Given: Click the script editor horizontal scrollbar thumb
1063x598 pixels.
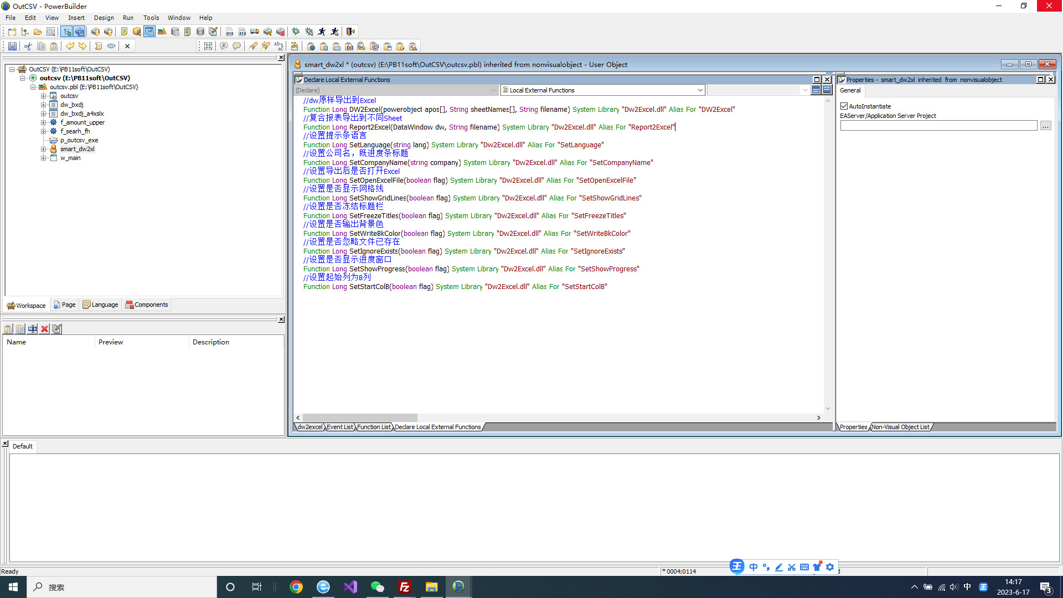Looking at the screenshot, I should point(360,417).
